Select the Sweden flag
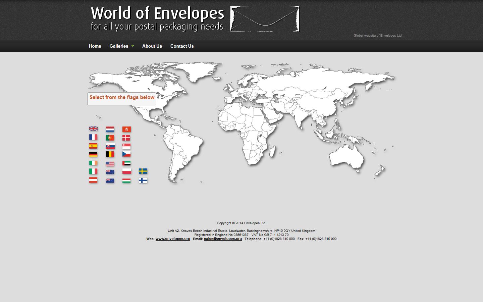This screenshot has width=483, height=302. (x=143, y=171)
